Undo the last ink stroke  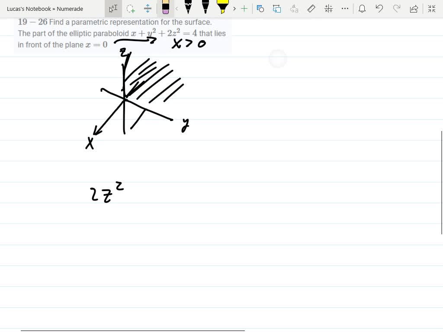[x=379, y=8]
